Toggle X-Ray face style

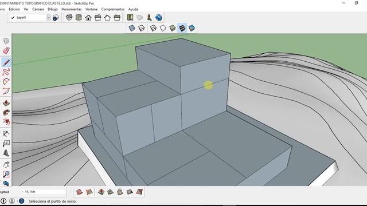[x=132, y=28]
